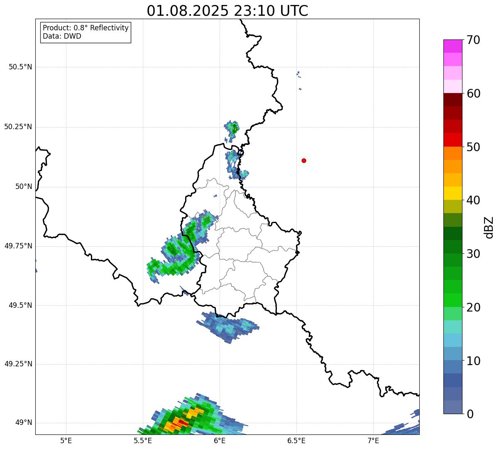Click the '50' colorbar tick value
This screenshot has width=499, height=449.
pyautogui.click(x=473, y=147)
